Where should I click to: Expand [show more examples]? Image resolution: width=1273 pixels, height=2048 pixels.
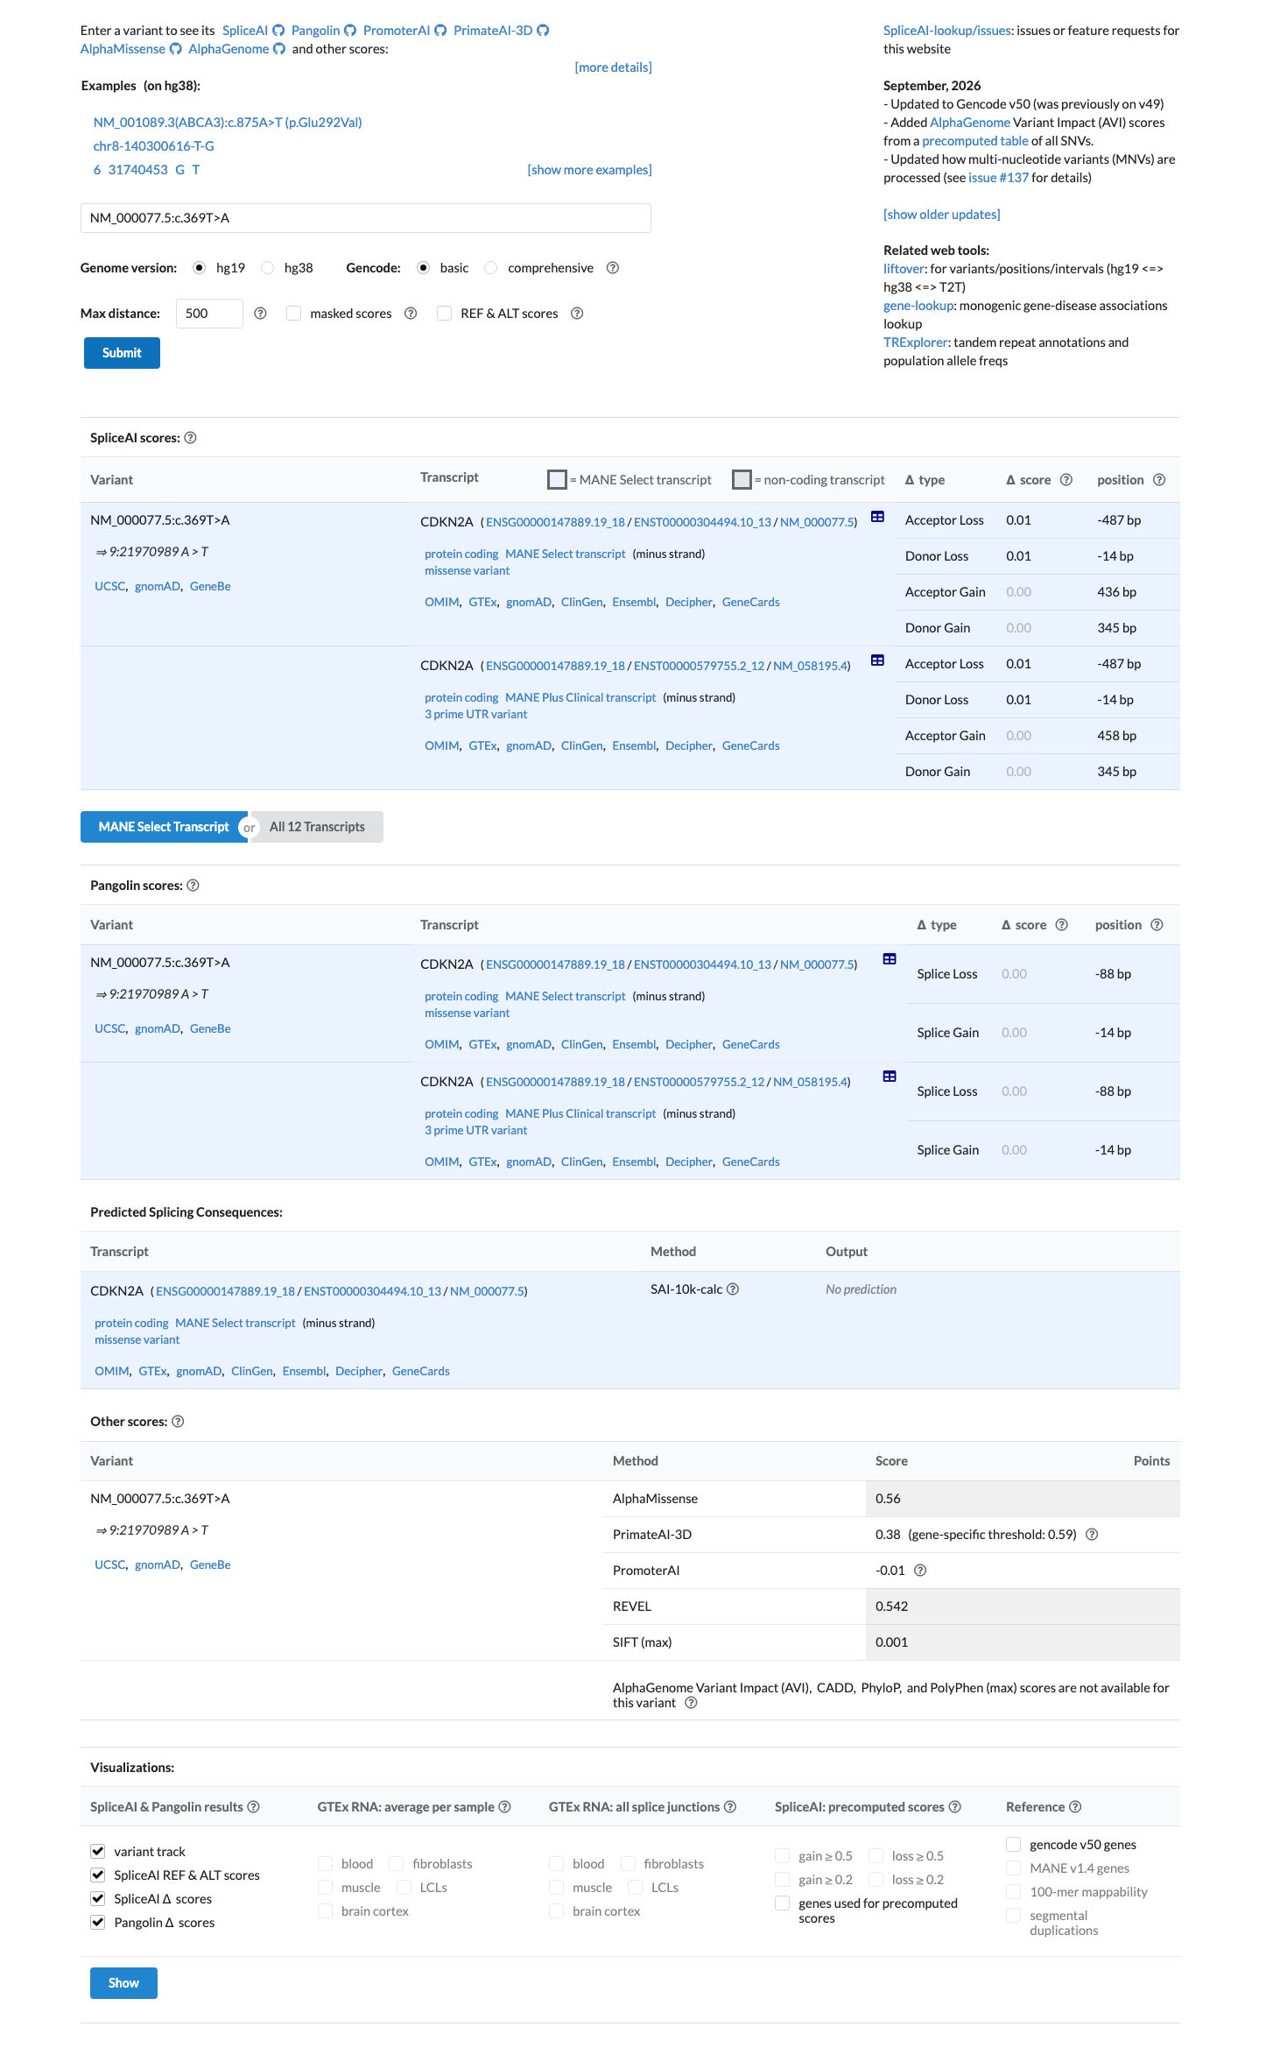[x=589, y=170]
